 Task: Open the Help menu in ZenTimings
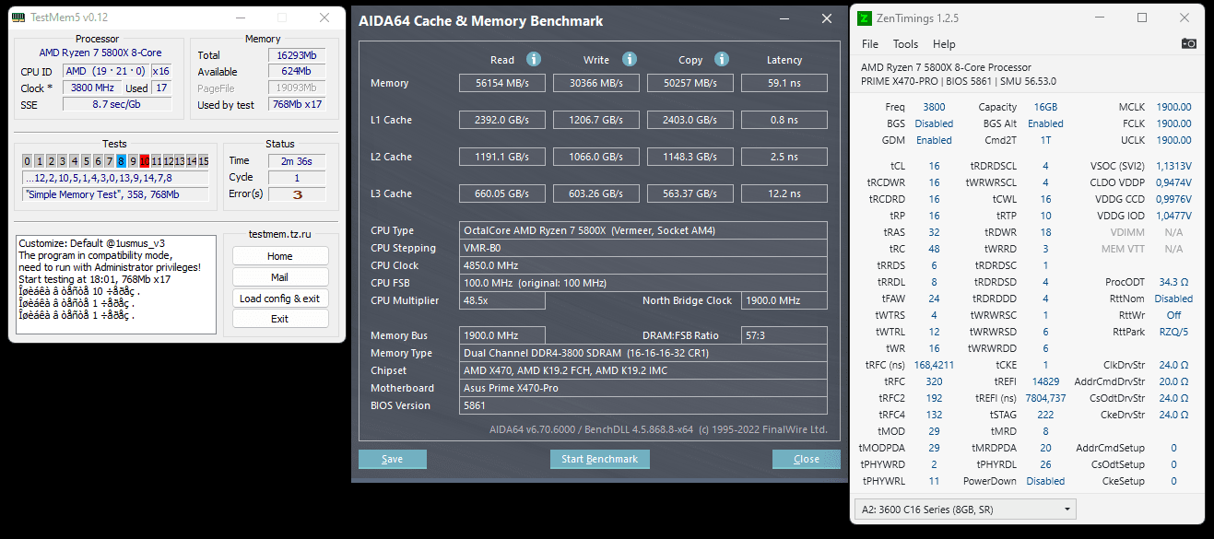944,44
